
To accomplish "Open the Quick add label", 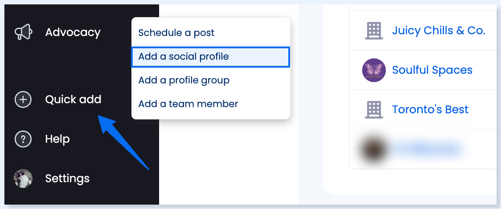I will coord(73,100).
